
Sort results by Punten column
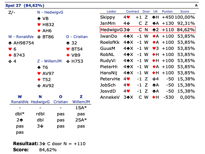pyautogui.click(x=167, y=12)
